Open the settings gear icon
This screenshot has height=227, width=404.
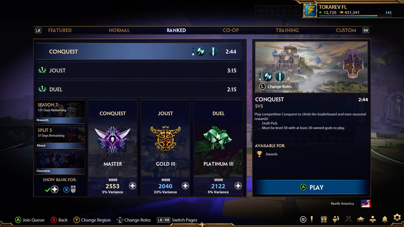pos(397,218)
